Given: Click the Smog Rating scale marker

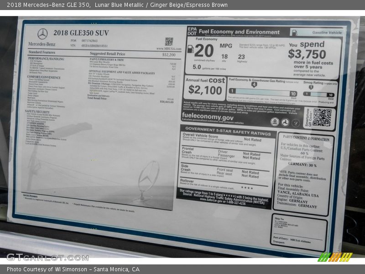Looking at the screenshot, I should pos(311,88).
